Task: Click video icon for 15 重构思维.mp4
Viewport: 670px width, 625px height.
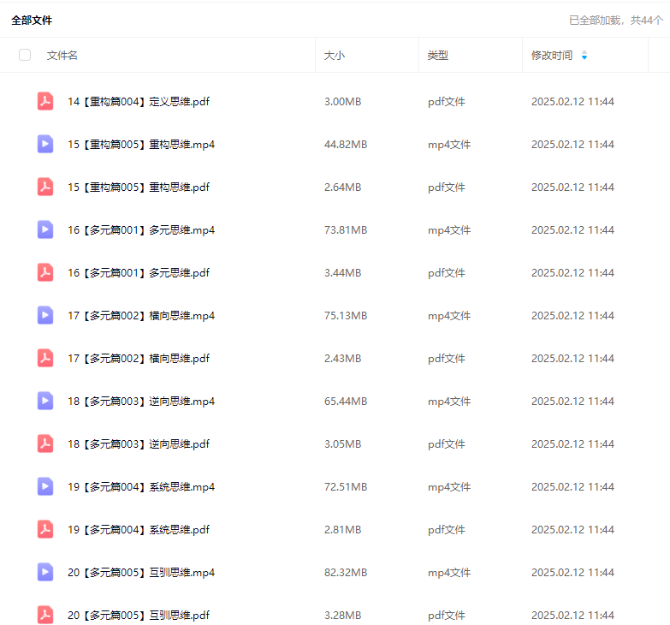Action: (45, 144)
